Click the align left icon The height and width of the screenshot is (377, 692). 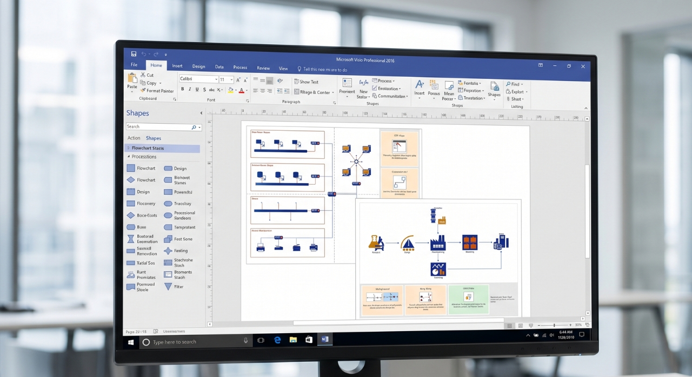click(x=255, y=90)
